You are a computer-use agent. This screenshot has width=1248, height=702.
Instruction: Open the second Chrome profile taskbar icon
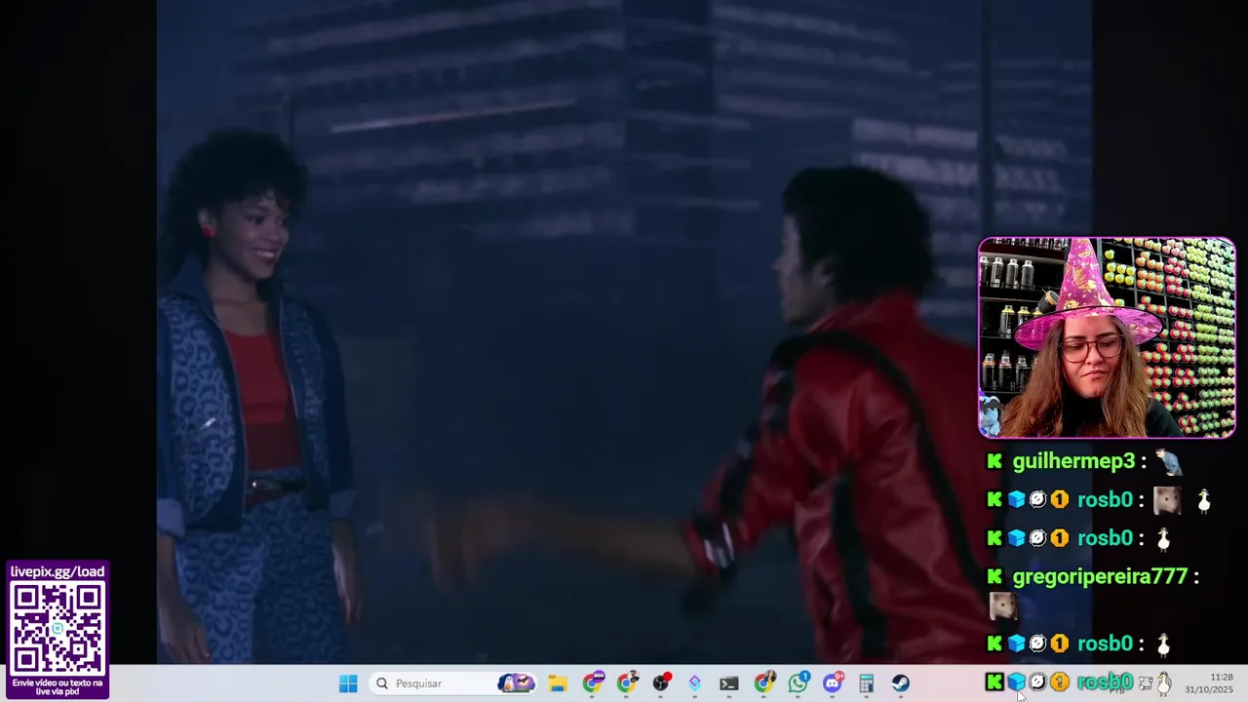coord(627,683)
